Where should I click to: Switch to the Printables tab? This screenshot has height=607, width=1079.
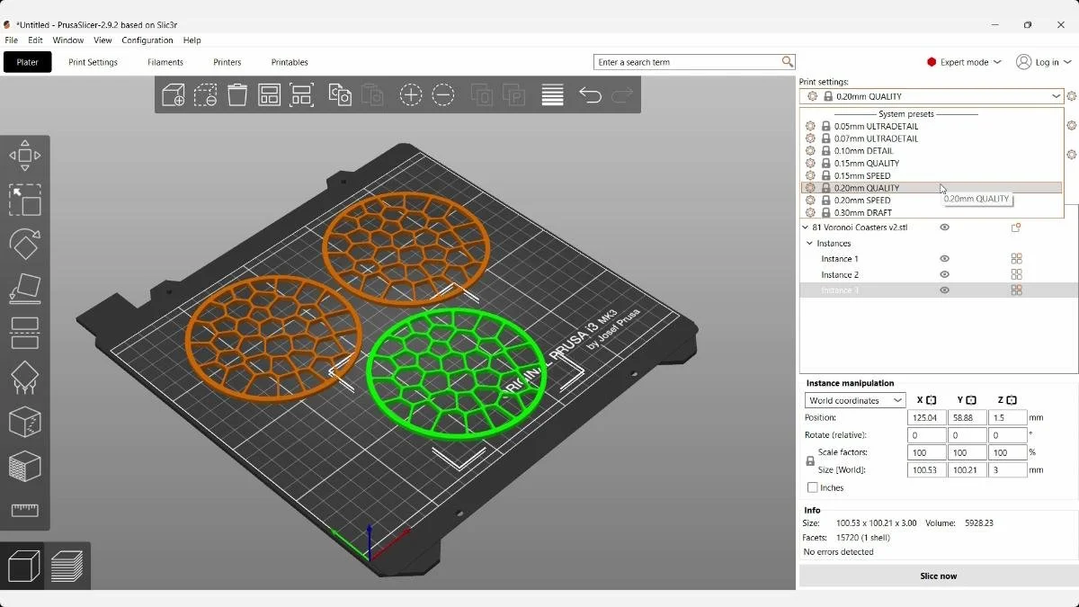[x=290, y=62]
